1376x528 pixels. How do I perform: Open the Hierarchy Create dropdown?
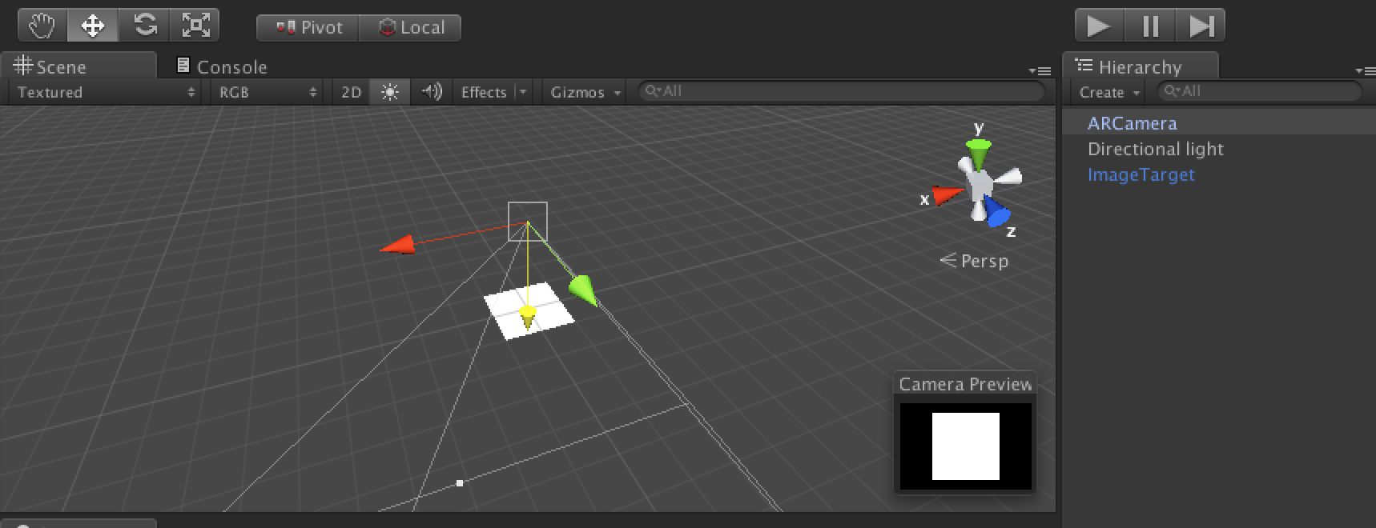click(x=1109, y=92)
